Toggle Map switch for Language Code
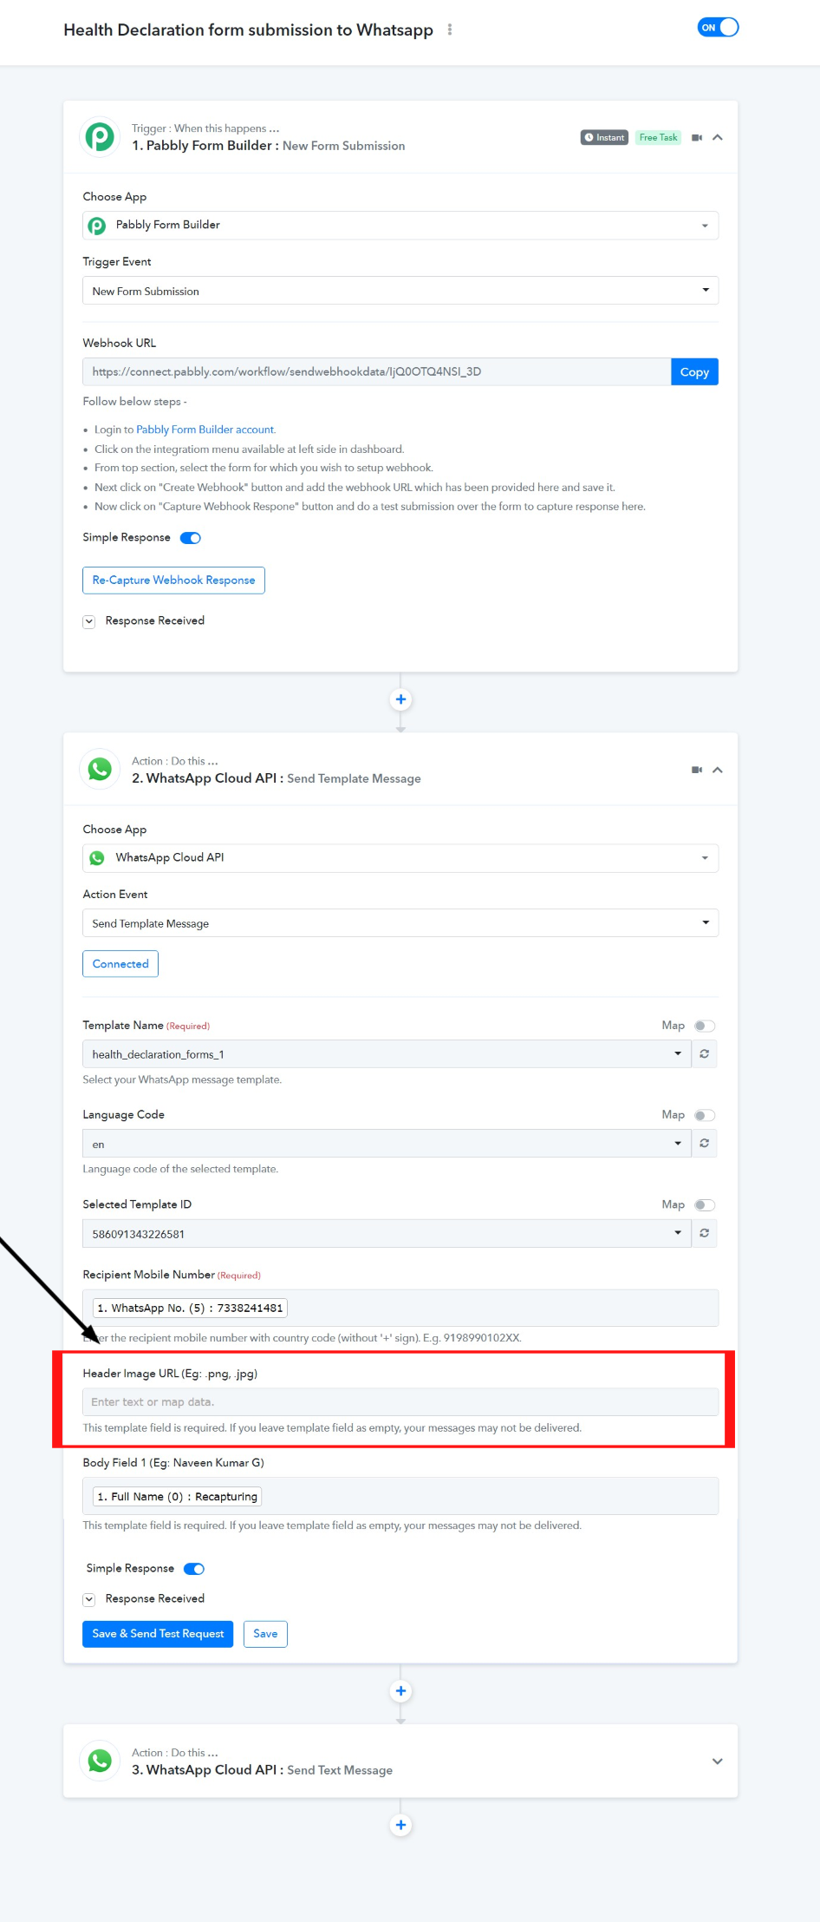The width and height of the screenshot is (820, 1922). (704, 1115)
